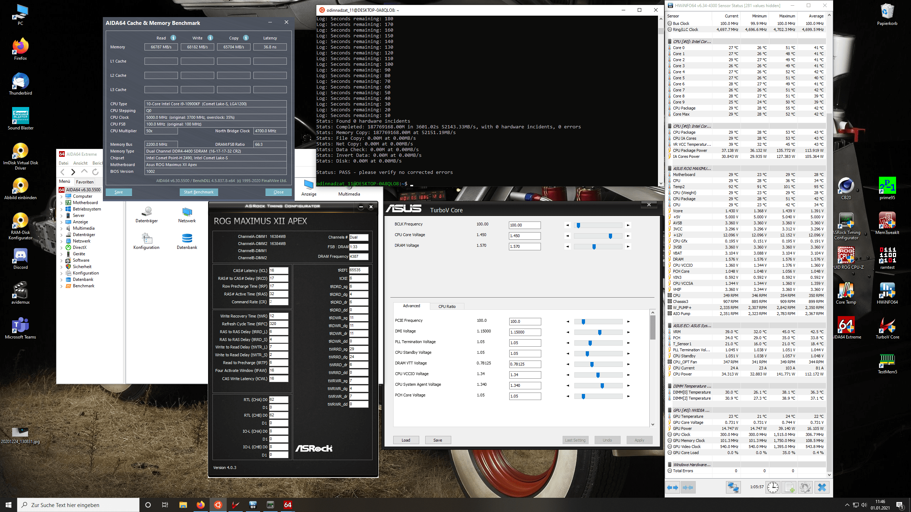Viewport: 911px width, 512px height.
Task: Click Windows taskbar search box
Action: pos(78,505)
